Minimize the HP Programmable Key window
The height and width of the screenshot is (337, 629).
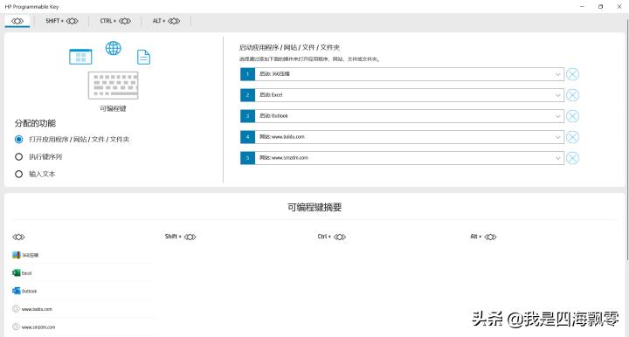click(582, 6)
